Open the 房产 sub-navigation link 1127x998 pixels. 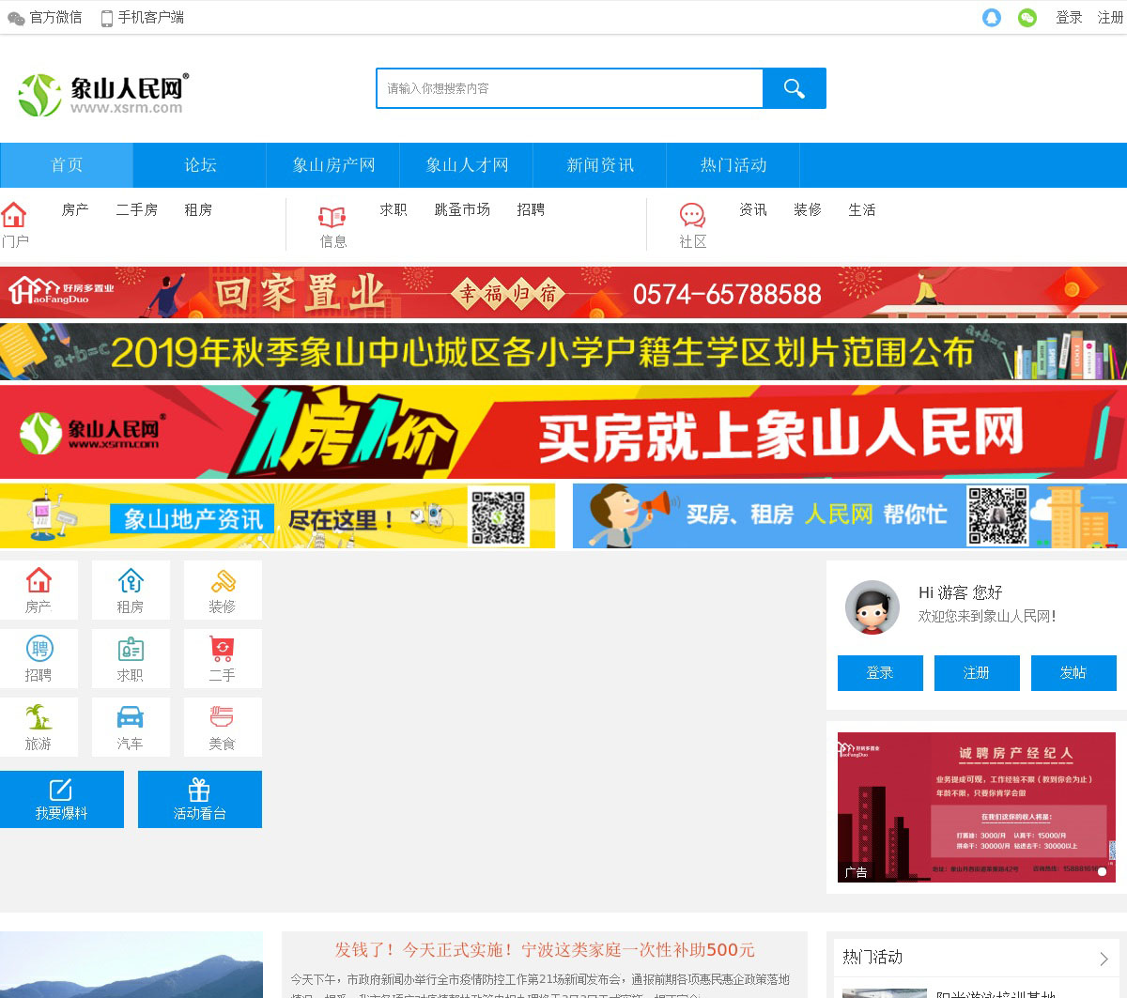point(75,210)
